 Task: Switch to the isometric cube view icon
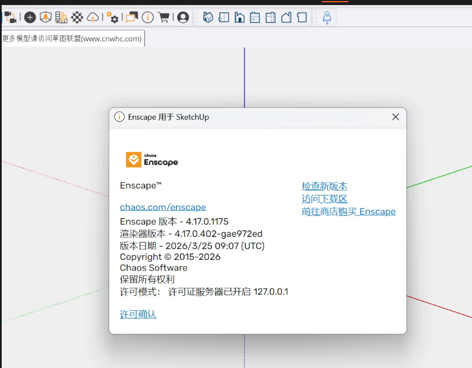click(208, 17)
